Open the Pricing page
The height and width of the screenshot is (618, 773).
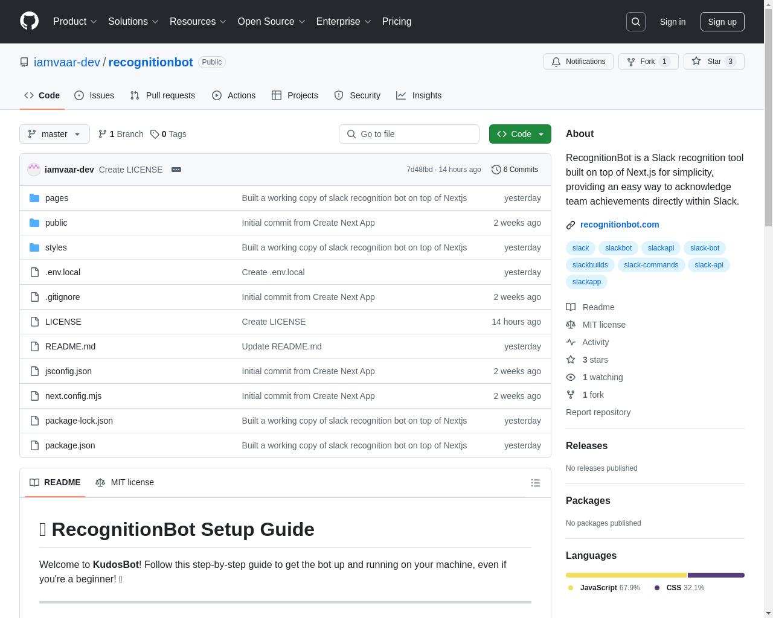[x=397, y=22]
